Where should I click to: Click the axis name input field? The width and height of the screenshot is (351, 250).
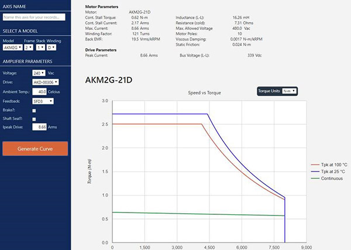[x=34, y=17]
